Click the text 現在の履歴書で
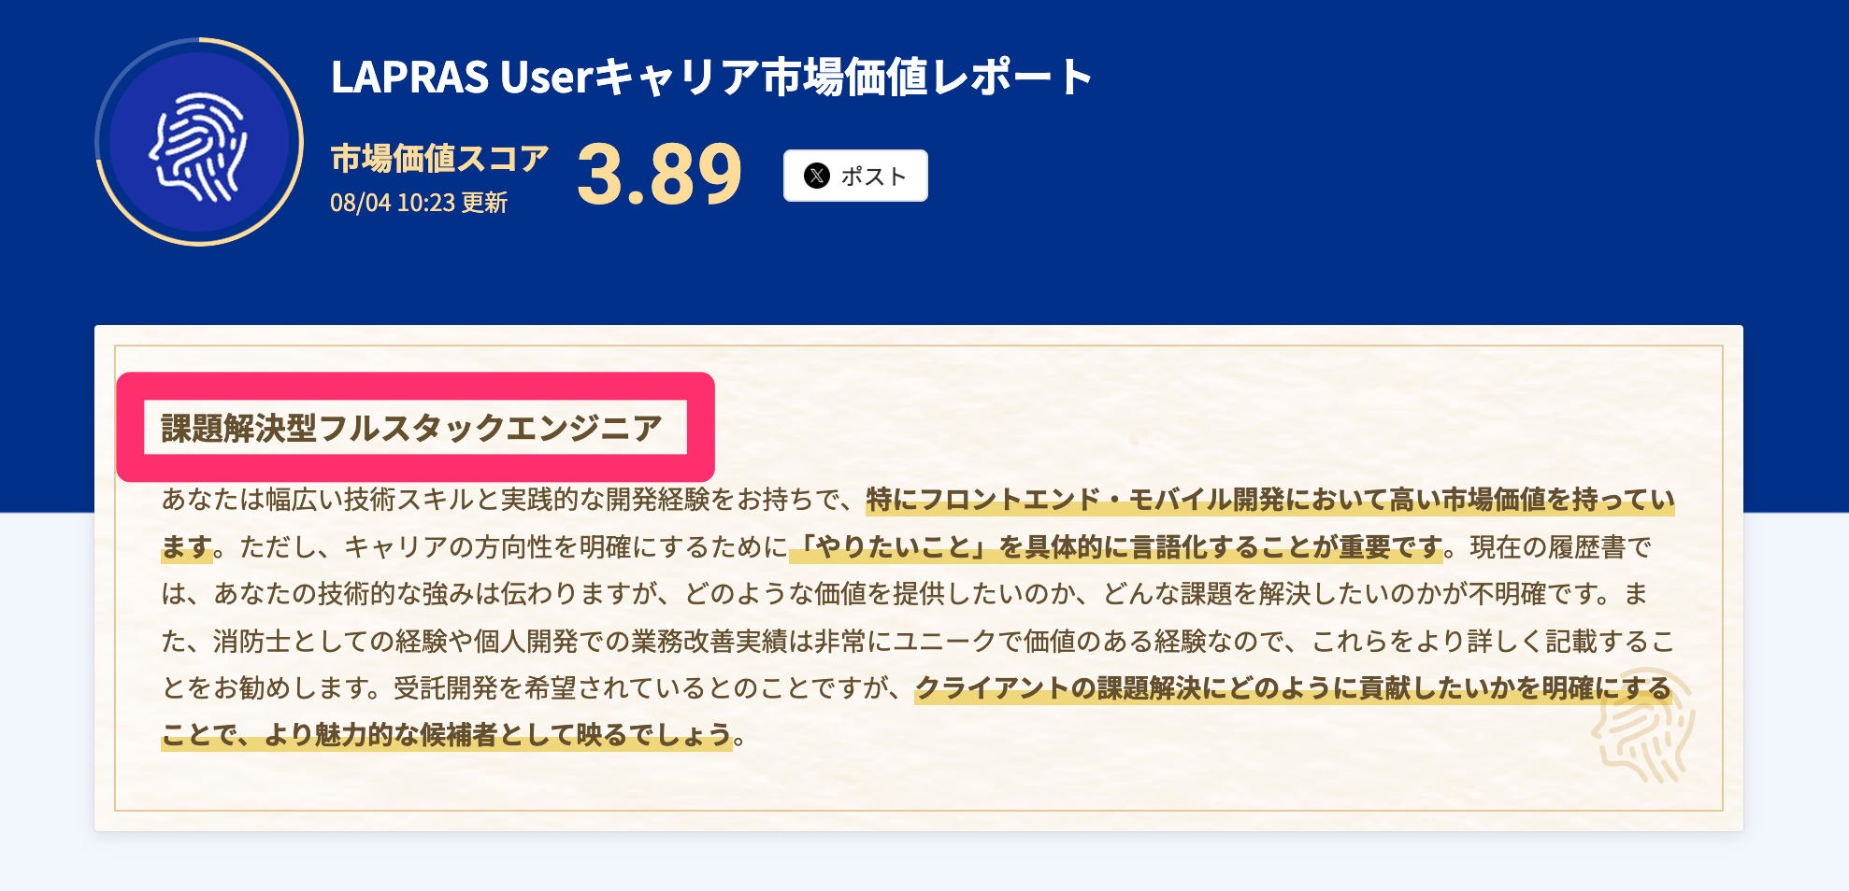The height and width of the screenshot is (891, 1849). (1560, 546)
